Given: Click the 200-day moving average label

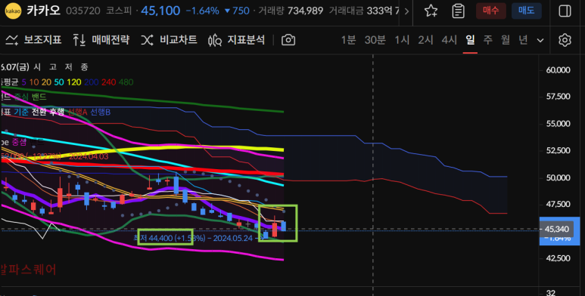Looking at the screenshot, I should [x=92, y=82].
